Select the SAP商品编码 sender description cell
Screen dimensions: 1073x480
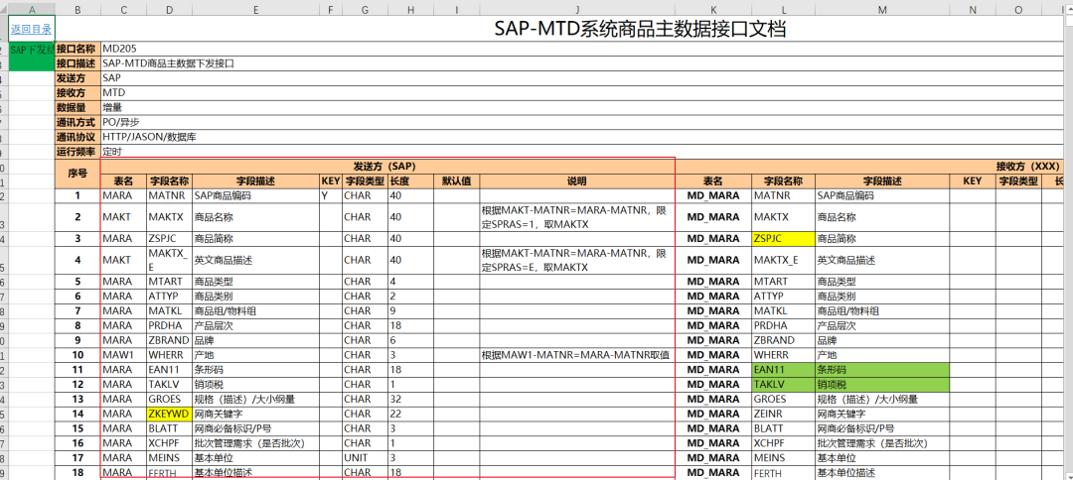[255, 195]
